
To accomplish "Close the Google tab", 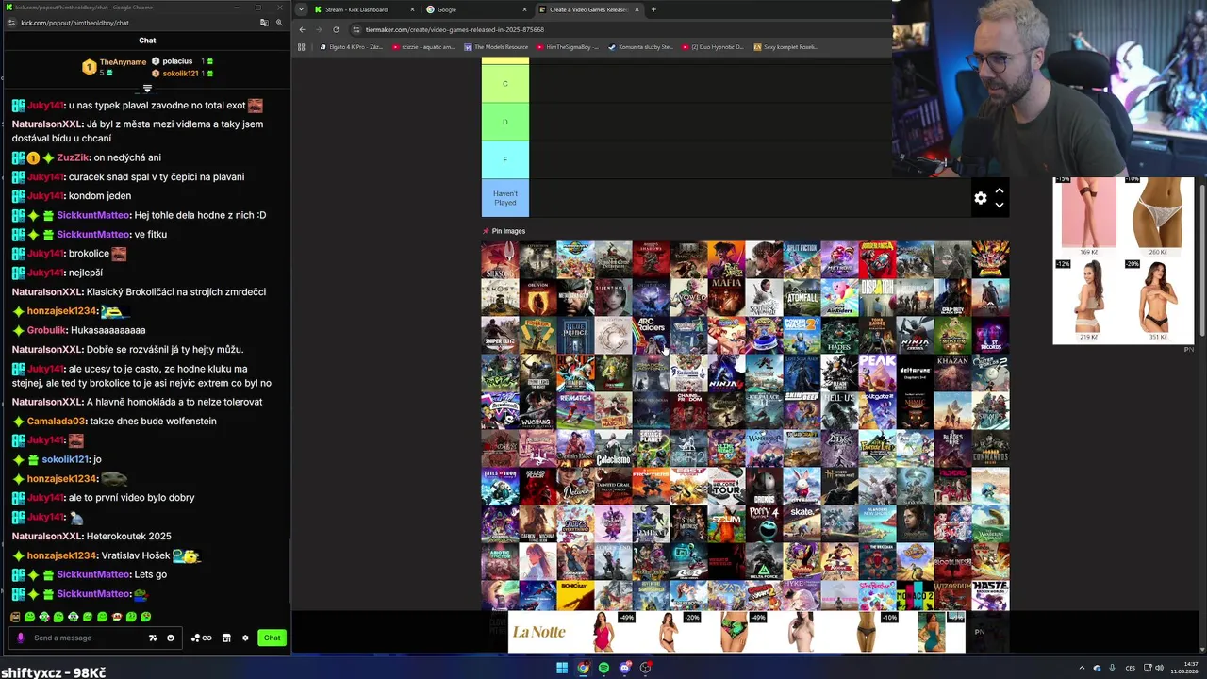I will tap(525, 9).
